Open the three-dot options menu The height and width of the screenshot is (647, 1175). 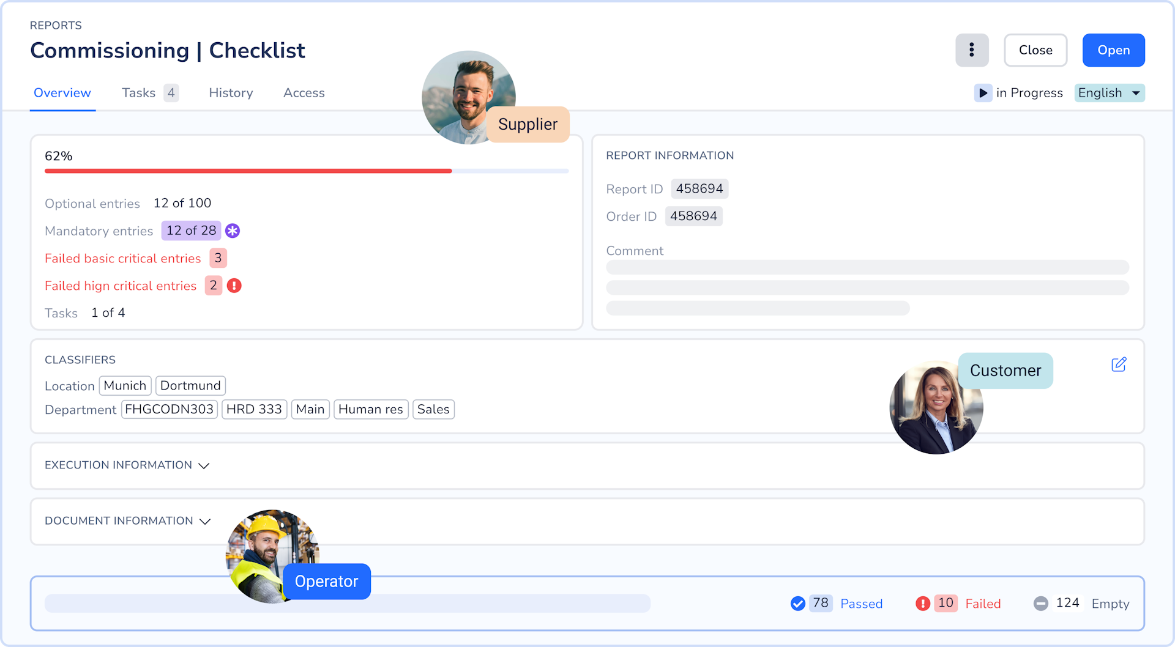[972, 50]
